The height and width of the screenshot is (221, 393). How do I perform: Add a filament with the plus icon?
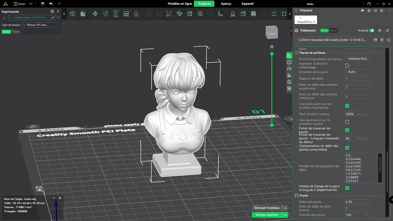[369, 11]
